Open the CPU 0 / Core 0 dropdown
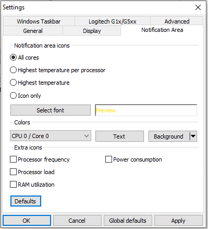Viewport: 208px width, 229px height. pyautogui.click(x=51, y=136)
